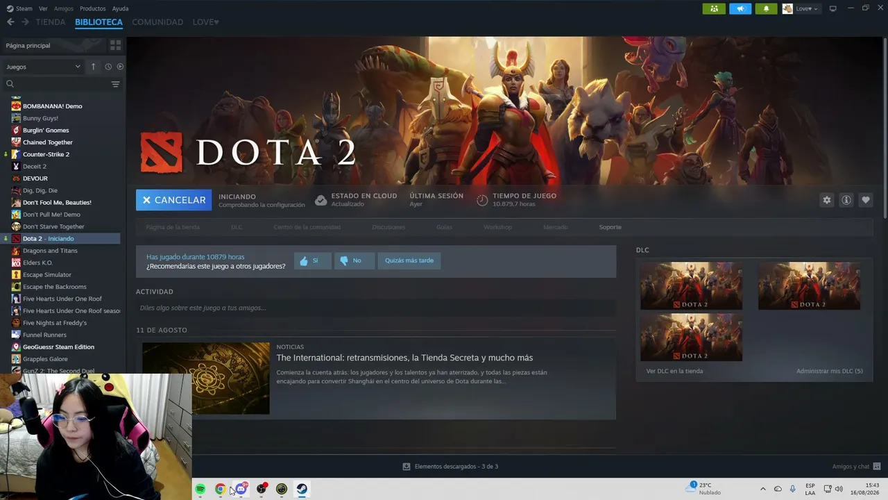Open Dota 2 info icon
The height and width of the screenshot is (500, 888).
point(846,200)
